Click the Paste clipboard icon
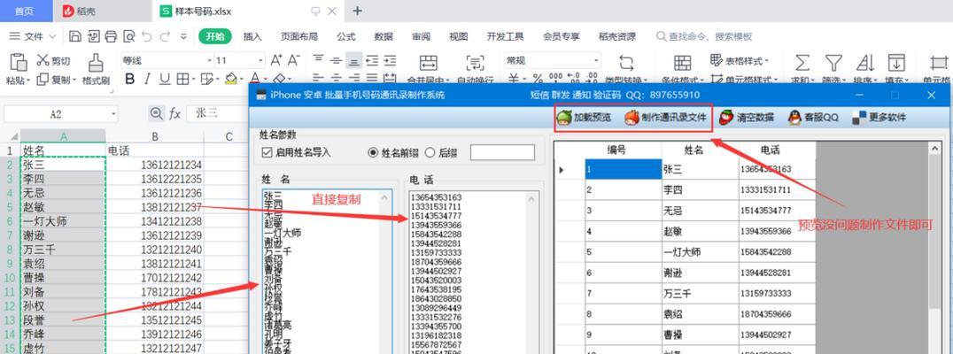Screen dimensions: 953x354 tap(19, 63)
